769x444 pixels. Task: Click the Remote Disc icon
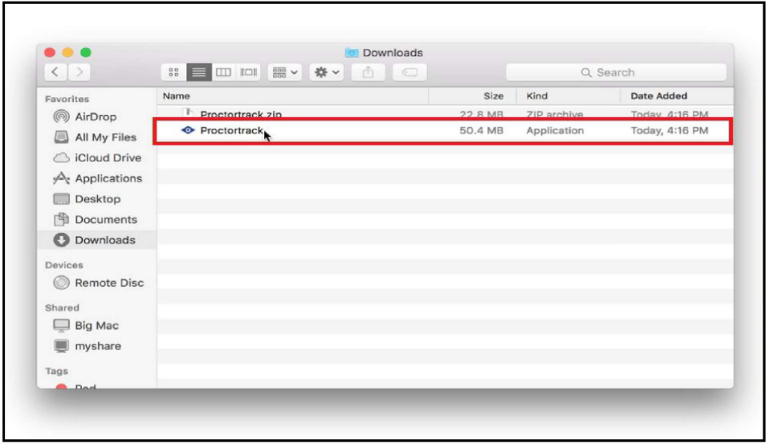[61, 283]
